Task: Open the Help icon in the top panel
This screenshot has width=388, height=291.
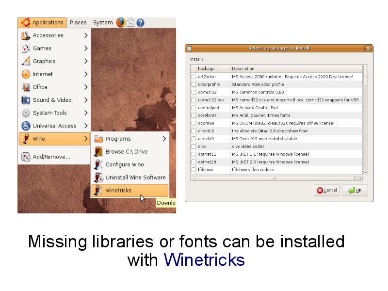Action: coord(140,23)
